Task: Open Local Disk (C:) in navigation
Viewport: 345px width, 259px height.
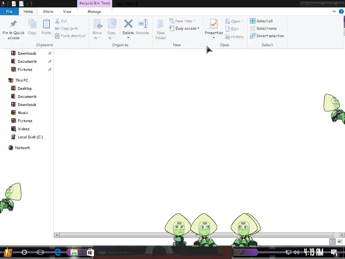Action: pos(30,137)
